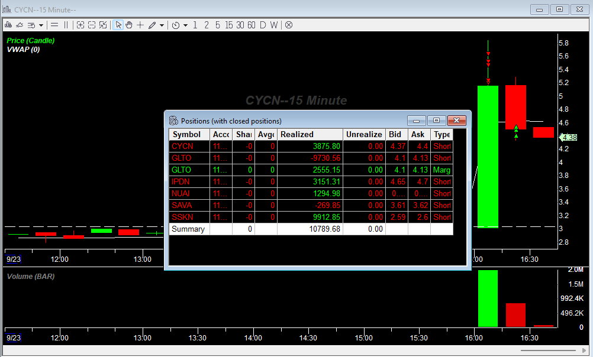Open chart type bar-chart icon in toolbar
This screenshot has width=593, height=357.
pos(8,25)
